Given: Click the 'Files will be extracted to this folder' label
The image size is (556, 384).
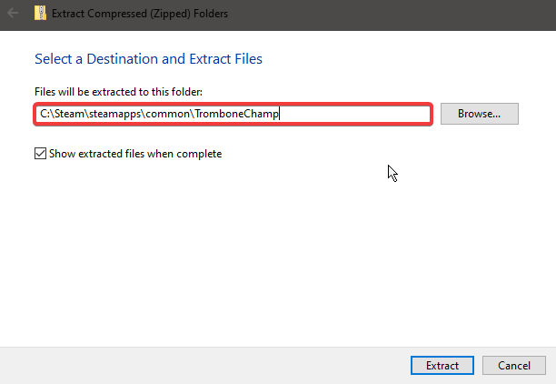Looking at the screenshot, I should 119,92.
